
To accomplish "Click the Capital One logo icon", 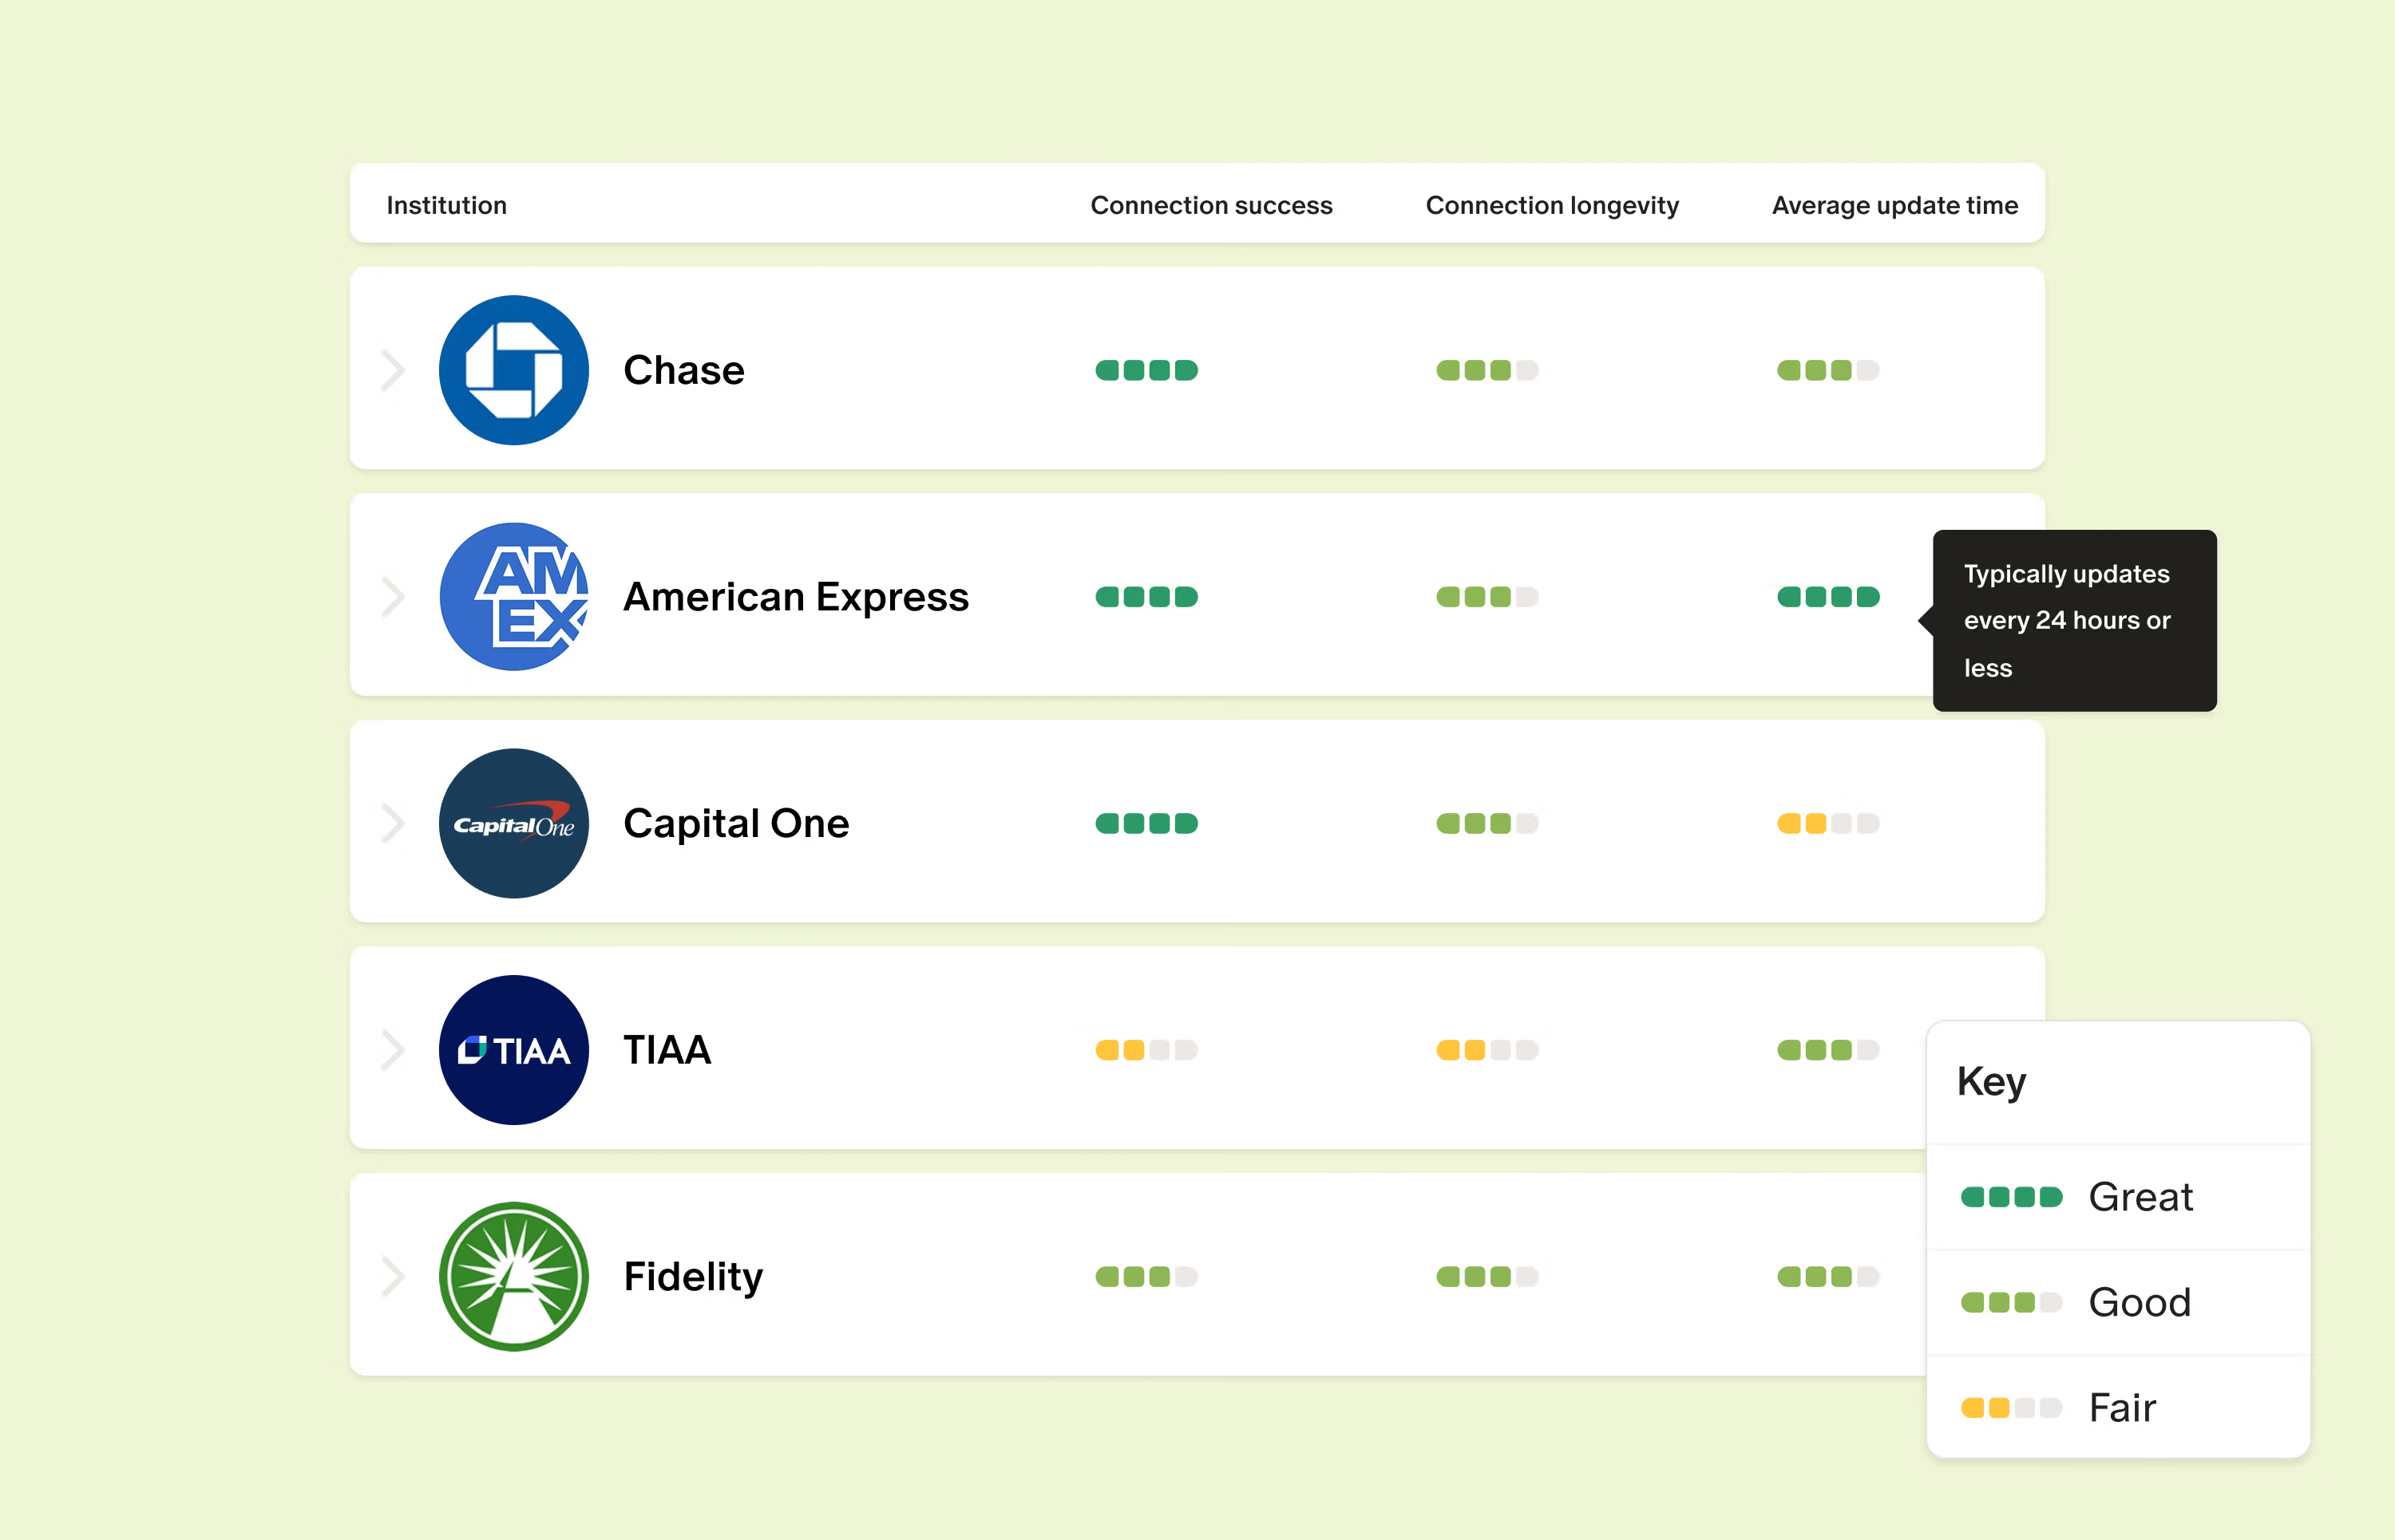I will [x=513, y=823].
